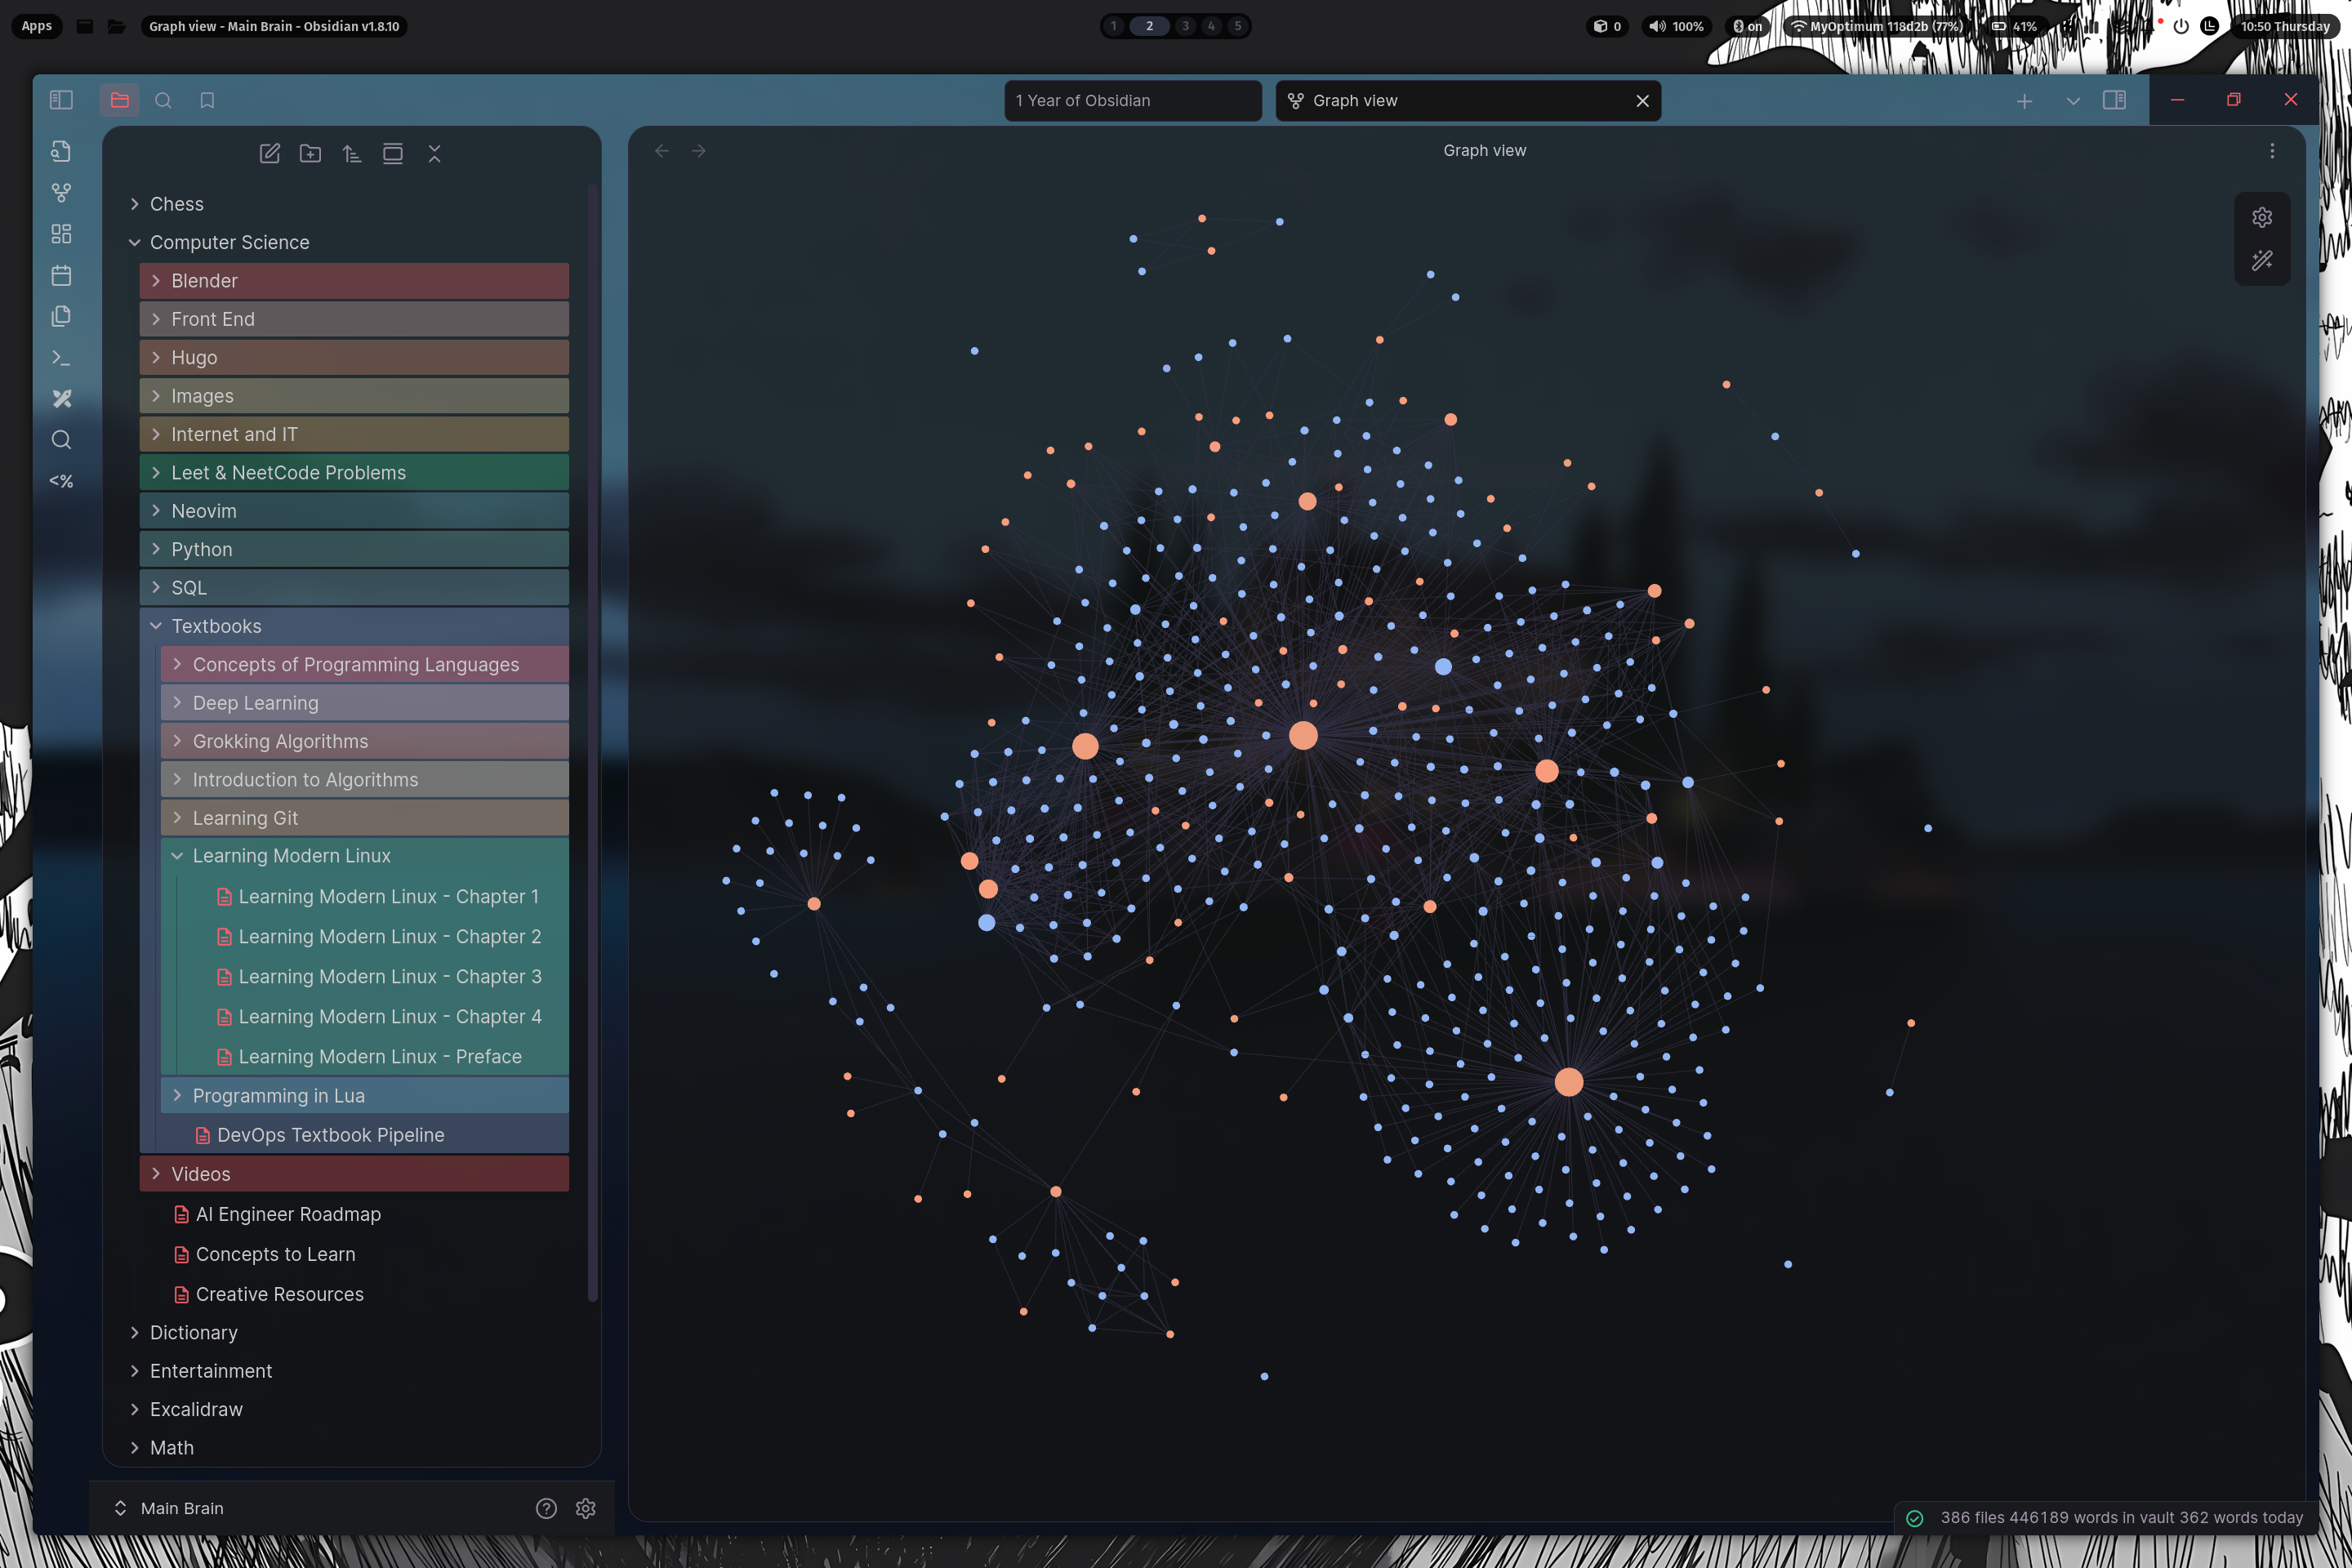This screenshot has height=1568, width=2352.
Task: Switch to workspace 1 in top bar
Action: (1114, 26)
